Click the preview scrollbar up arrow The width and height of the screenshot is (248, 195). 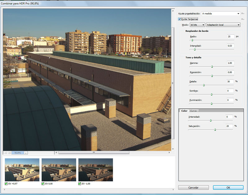coord(173,11)
